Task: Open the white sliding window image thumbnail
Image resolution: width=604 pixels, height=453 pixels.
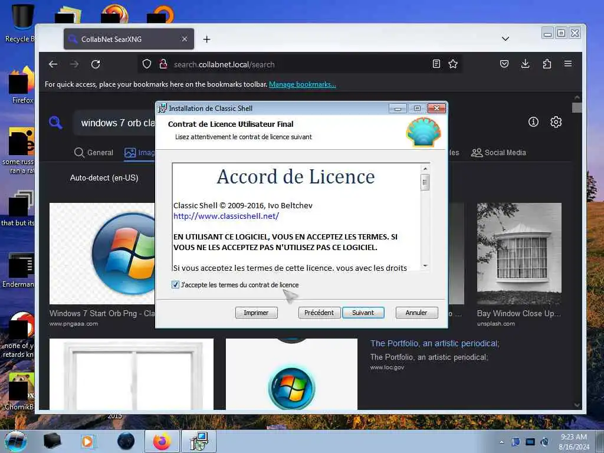Action: pos(132,374)
